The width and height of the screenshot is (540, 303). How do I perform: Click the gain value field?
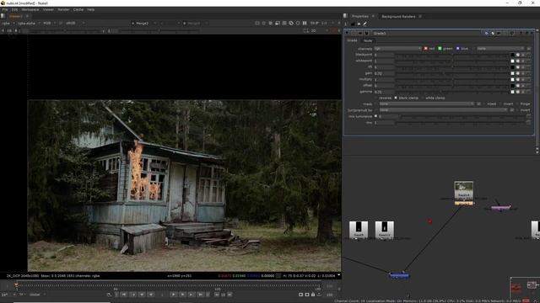[x=384, y=73]
